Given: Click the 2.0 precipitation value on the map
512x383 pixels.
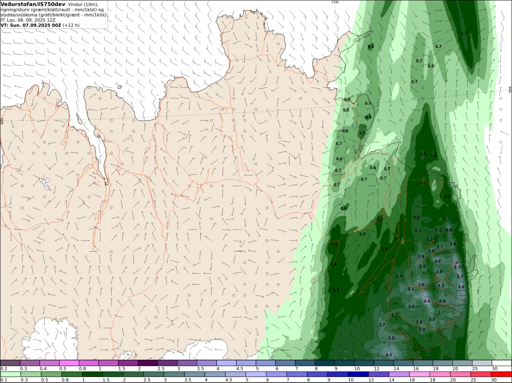Looking at the screenshot, I should point(416,217).
